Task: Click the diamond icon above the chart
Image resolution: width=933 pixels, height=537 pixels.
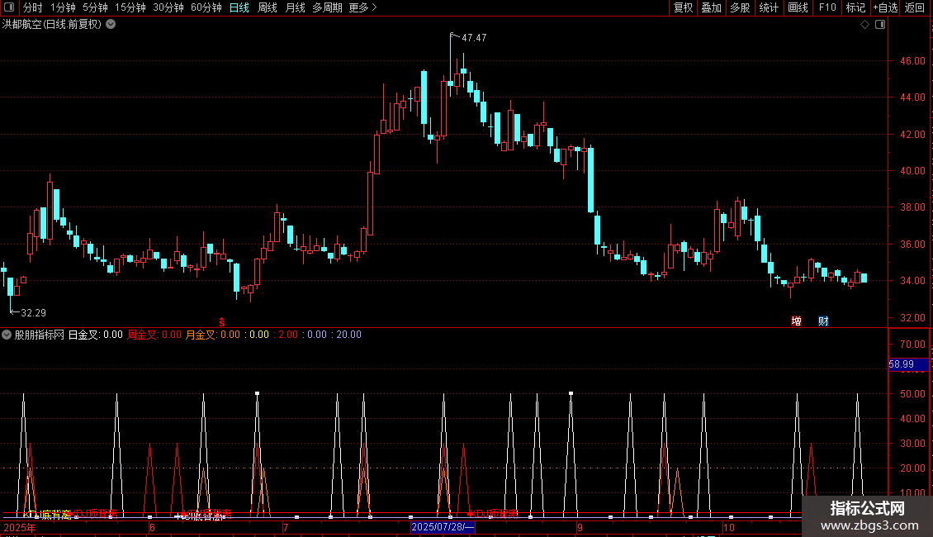Action: click(x=865, y=25)
